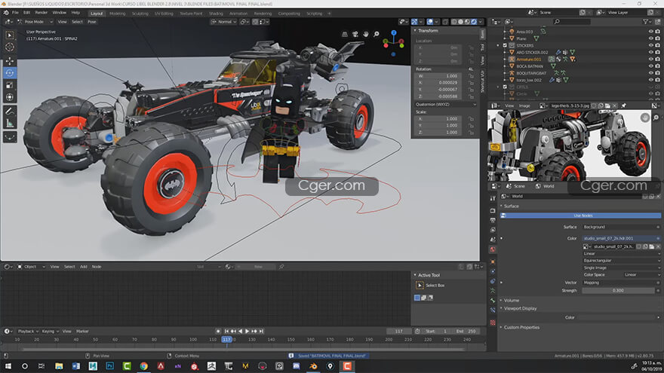
Task: Open the Render properties tab icon
Action: (x=493, y=210)
